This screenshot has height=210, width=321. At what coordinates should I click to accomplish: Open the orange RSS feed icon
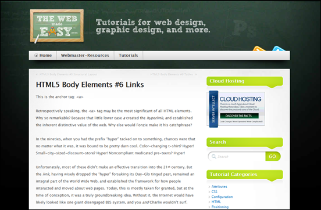coord(259,49)
